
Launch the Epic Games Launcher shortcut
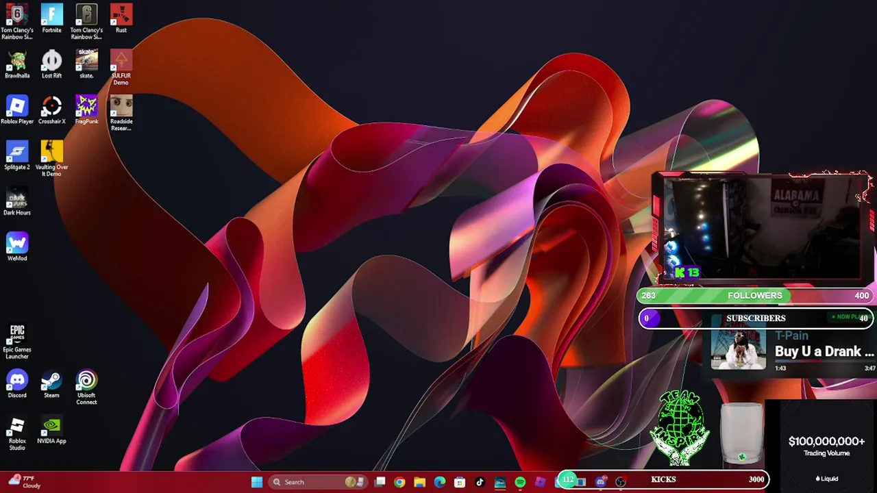coord(17,342)
